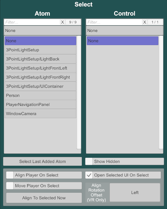Screen dimensions: 167x209
Task: Pick PlayerNavigationPanel in Atom list
Action: (x=40, y=104)
